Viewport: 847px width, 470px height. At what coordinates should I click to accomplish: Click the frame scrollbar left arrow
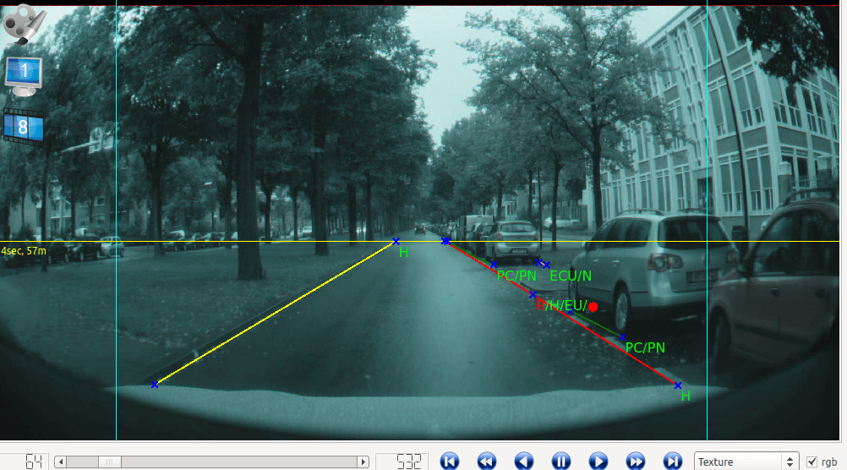(61, 462)
